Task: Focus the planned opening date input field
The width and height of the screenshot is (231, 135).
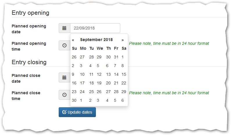Action: click(95, 28)
